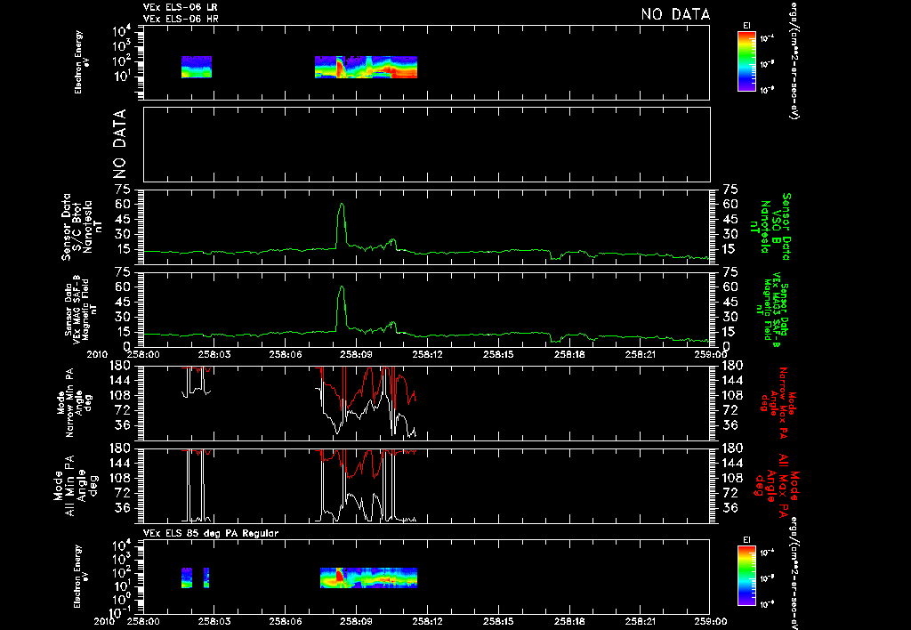Click the '258:18' label under the MAG SAF-B panel
This screenshot has height=630, width=911.
tap(568, 354)
